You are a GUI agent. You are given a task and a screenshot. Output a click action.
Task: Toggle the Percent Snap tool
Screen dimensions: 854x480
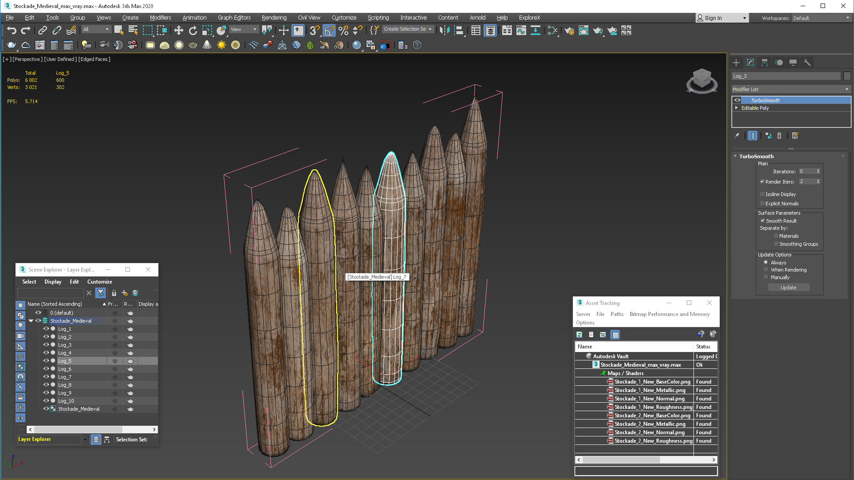[x=343, y=30]
